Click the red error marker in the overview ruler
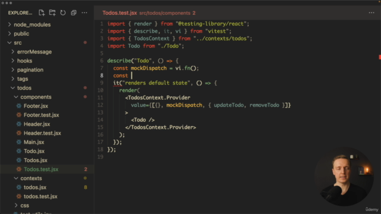The image size is (381, 214). point(380,57)
